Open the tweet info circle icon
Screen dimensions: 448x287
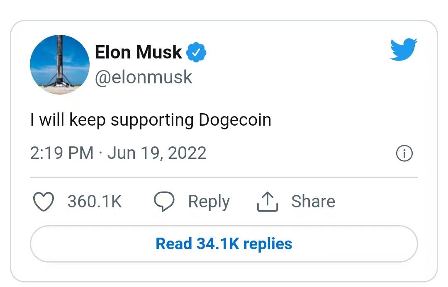[404, 154]
